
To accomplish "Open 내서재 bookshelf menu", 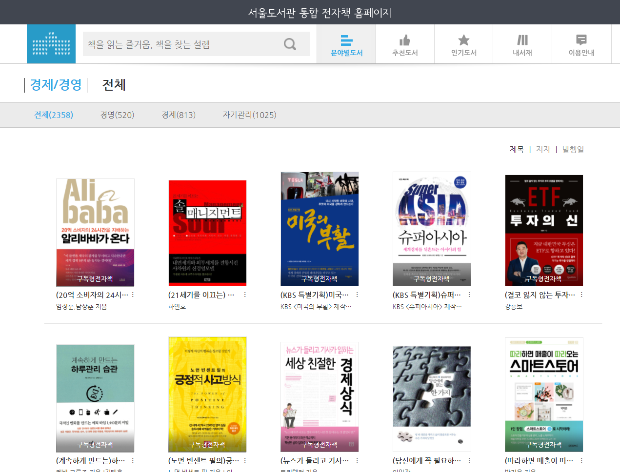I will 522,44.
